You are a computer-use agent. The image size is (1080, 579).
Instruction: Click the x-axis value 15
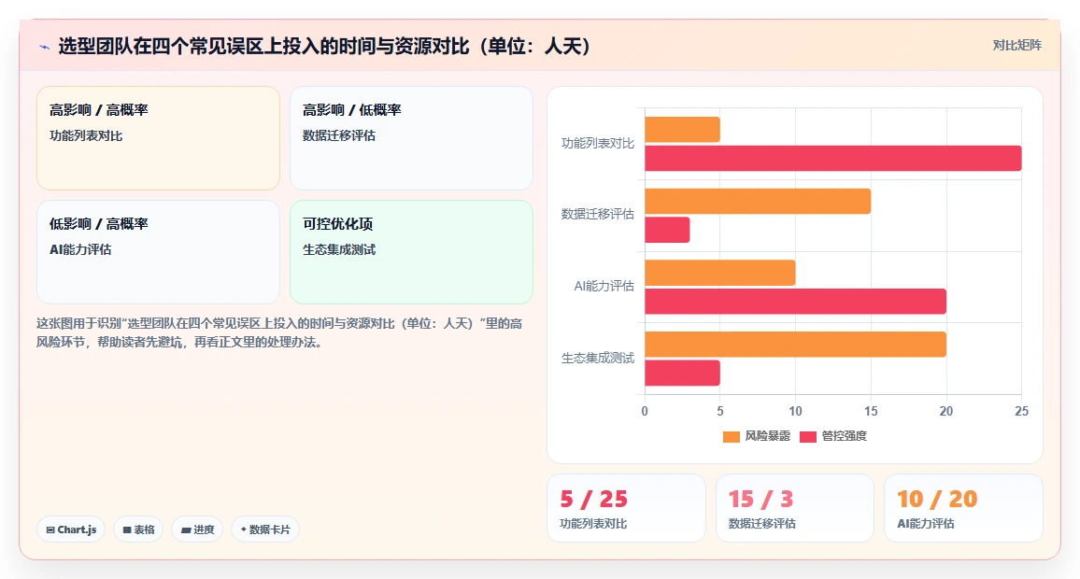[871, 411]
